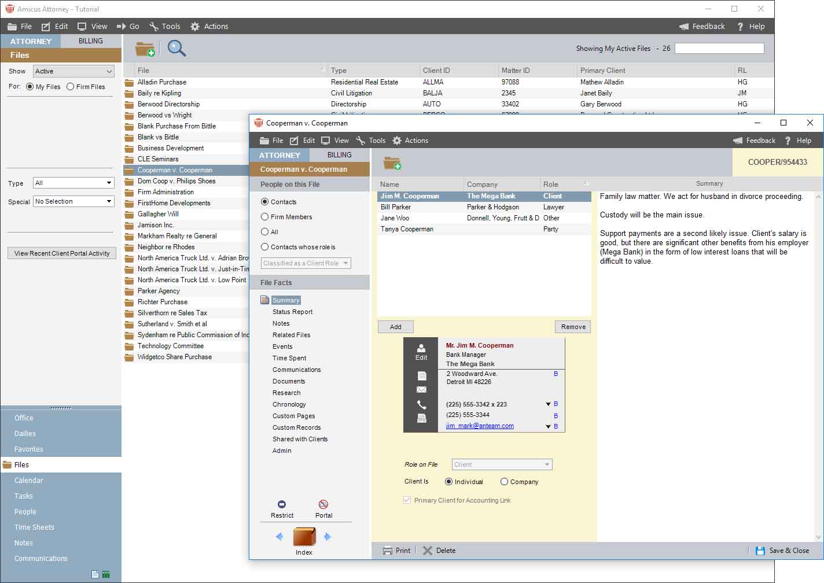The height and width of the screenshot is (583, 824).
Task: Click the new file folder icon in main window
Action: (x=145, y=49)
